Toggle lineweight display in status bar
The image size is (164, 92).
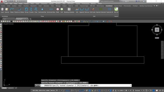pos(87,90)
